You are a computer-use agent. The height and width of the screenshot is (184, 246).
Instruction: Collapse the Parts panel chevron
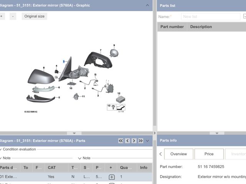tap(147, 141)
